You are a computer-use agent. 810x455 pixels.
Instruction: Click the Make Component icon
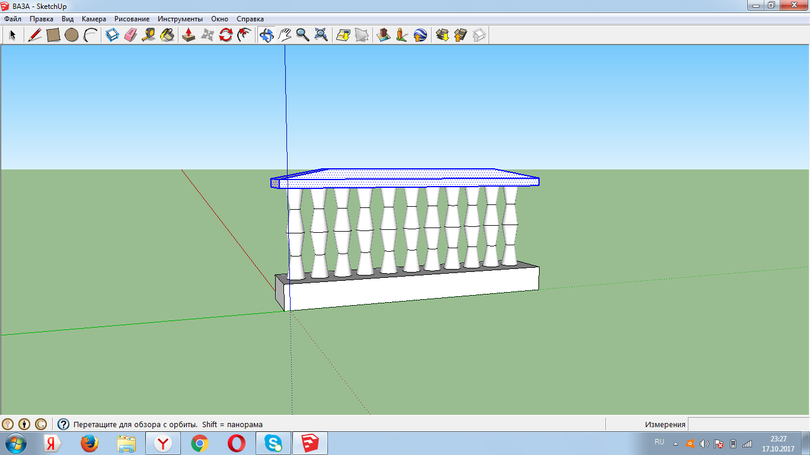pyautogui.click(x=112, y=36)
